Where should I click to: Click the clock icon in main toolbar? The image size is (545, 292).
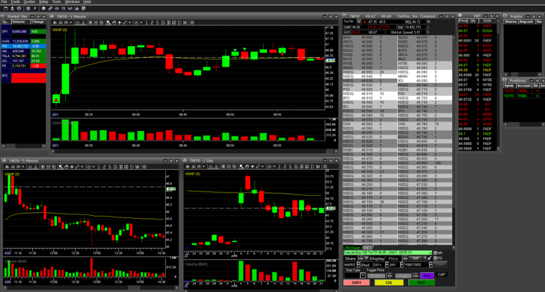44,8
